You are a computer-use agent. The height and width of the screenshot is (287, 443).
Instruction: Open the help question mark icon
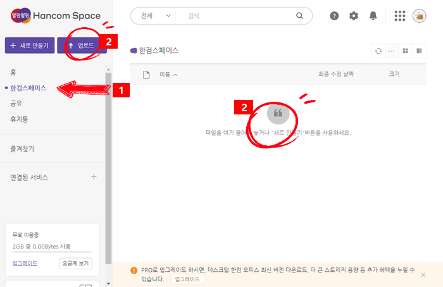click(334, 16)
